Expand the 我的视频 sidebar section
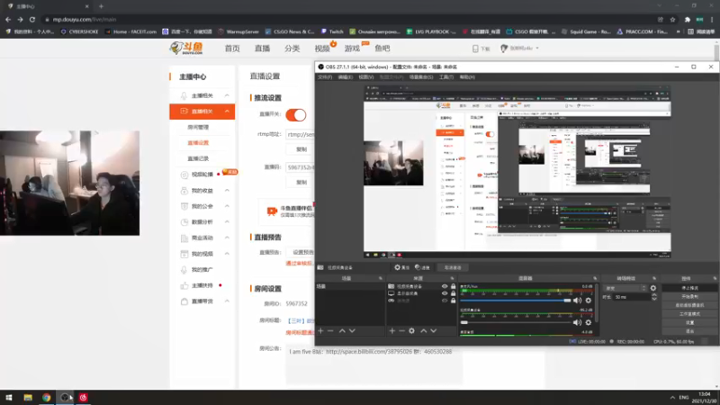 tap(227, 254)
